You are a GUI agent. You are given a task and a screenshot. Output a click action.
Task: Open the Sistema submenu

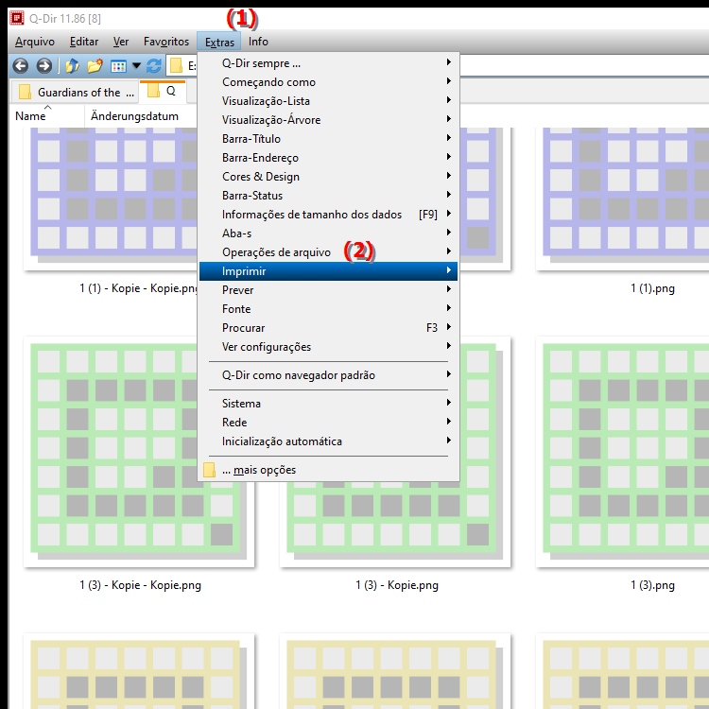tap(328, 404)
